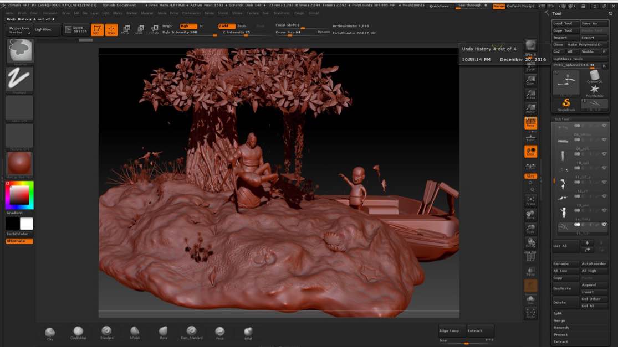Image resolution: width=618 pixels, height=347 pixels.
Task: Toggle the Rgb paint mode
Action: coord(188,26)
